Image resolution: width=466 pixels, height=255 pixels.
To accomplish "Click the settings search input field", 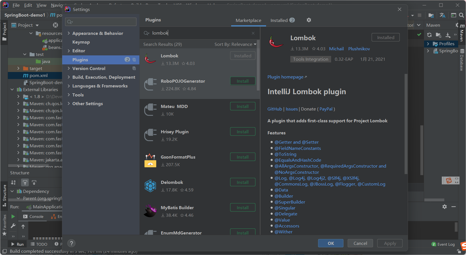I will (x=101, y=22).
